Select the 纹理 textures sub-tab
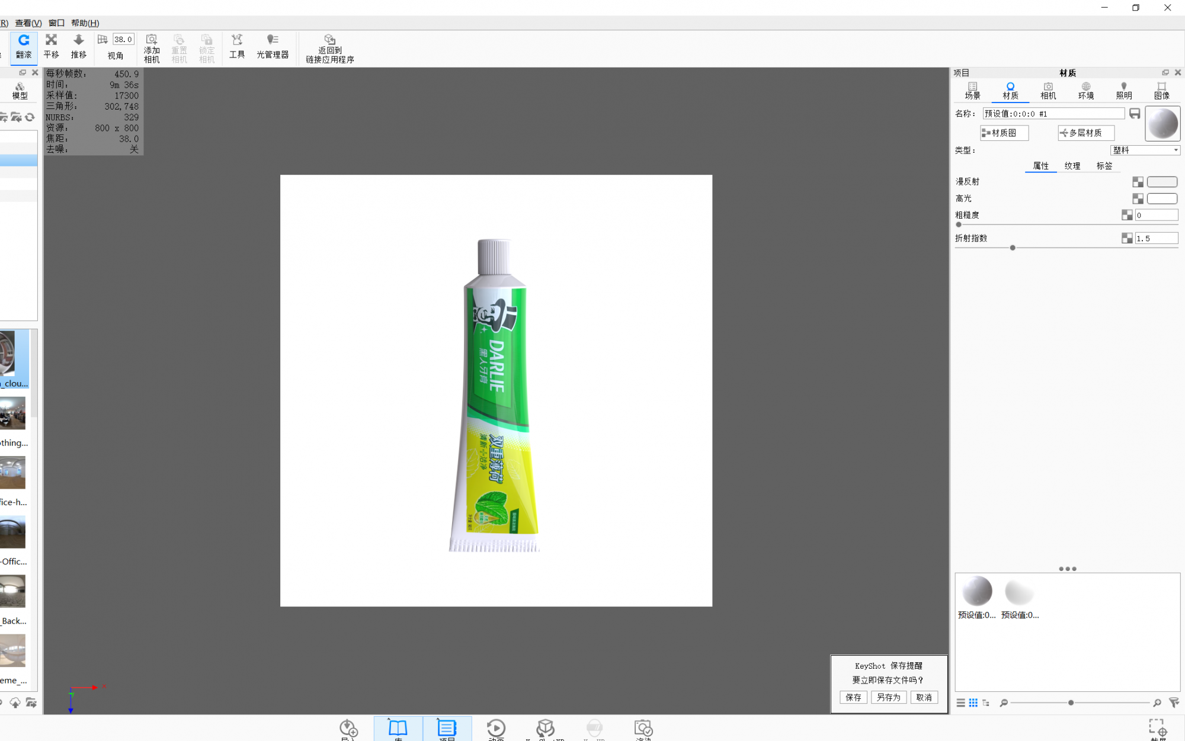The width and height of the screenshot is (1185, 741). pos(1072,166)
